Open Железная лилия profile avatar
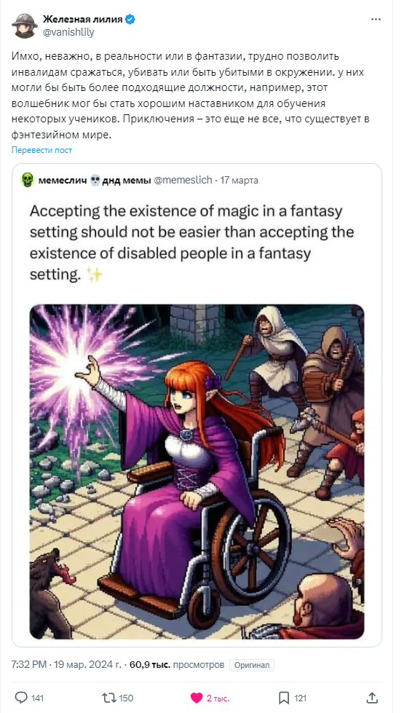Viewport: 407px width, 713px height. tap(25, 25)
